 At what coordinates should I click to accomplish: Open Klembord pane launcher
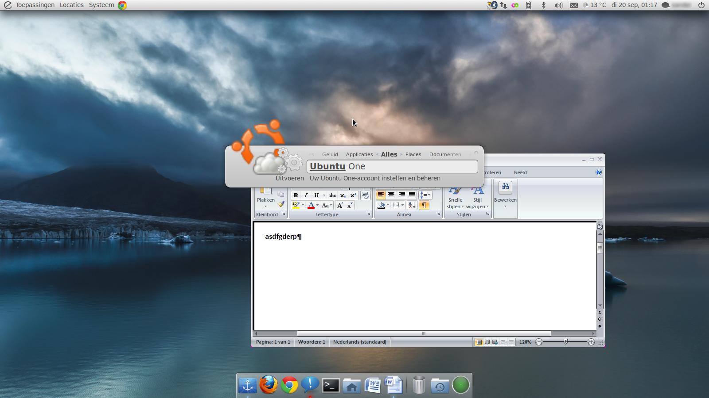[283, 214]
